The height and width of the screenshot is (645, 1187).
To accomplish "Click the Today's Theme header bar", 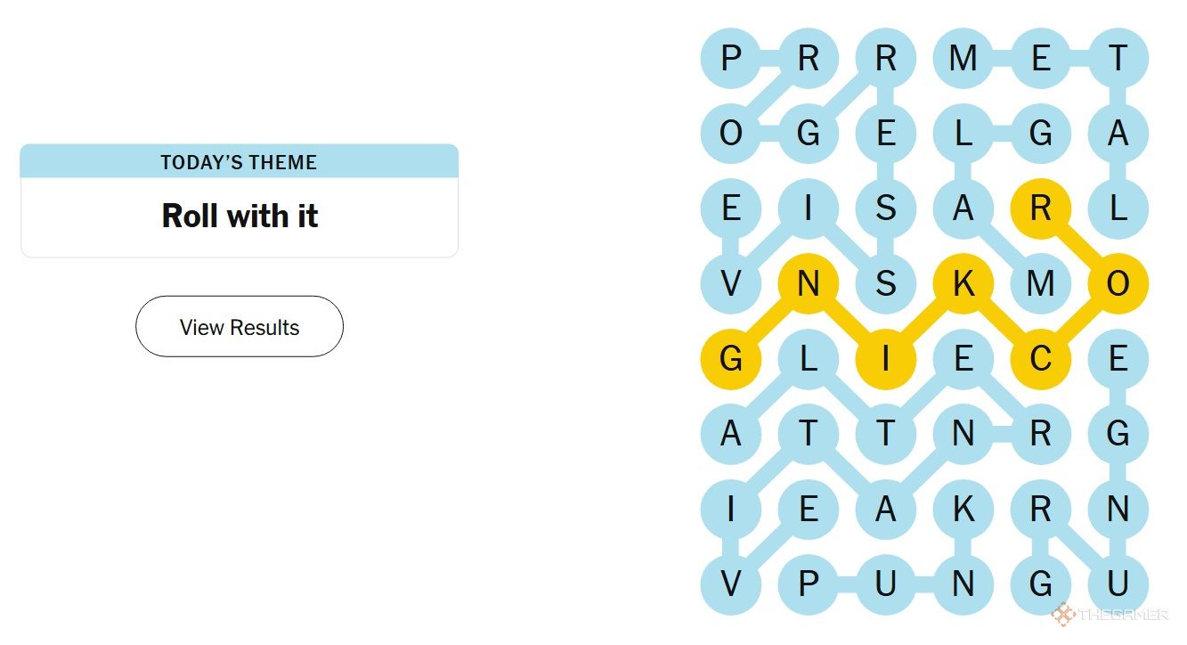I will 239,161.
